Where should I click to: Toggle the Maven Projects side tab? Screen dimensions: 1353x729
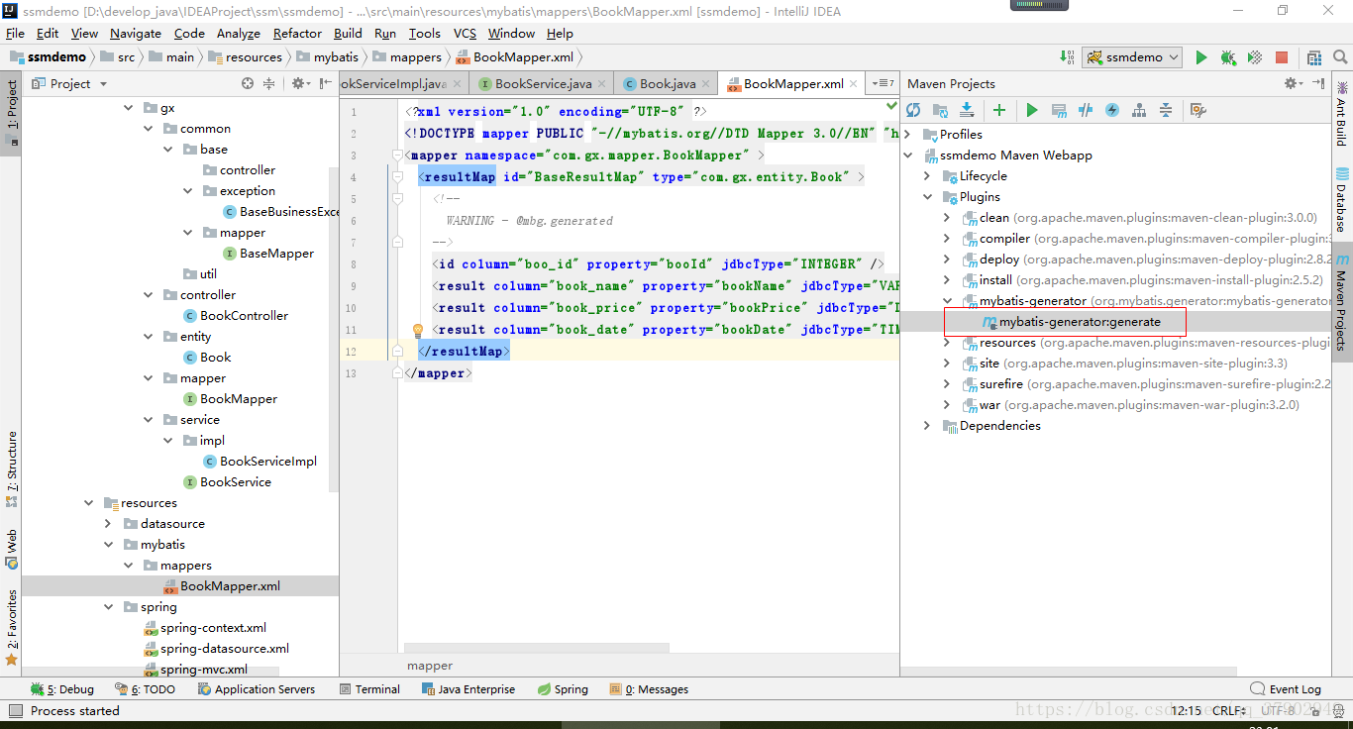(1342, 301)
